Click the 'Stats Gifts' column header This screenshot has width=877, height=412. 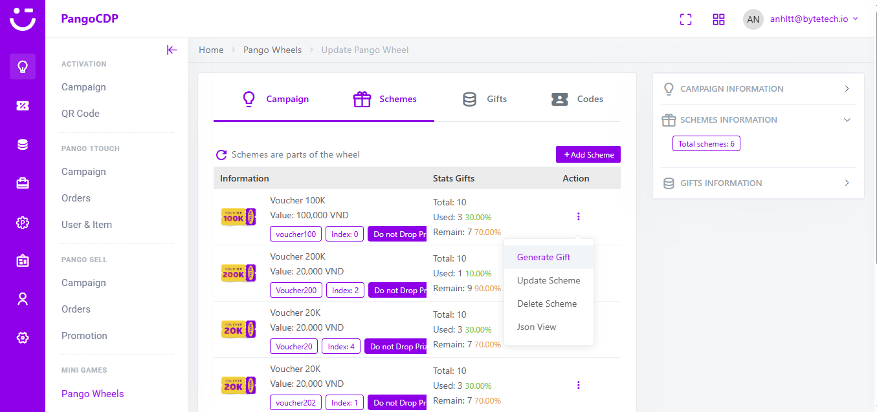tap(454, 178)
